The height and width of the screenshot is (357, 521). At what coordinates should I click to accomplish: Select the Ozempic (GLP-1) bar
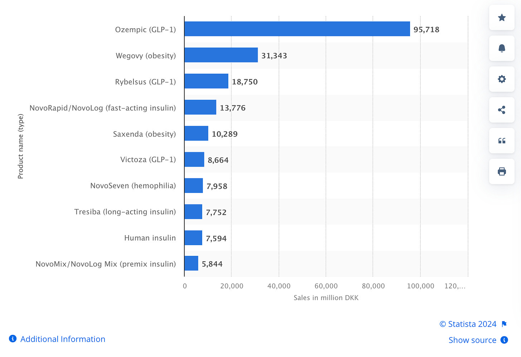[297, 29]
